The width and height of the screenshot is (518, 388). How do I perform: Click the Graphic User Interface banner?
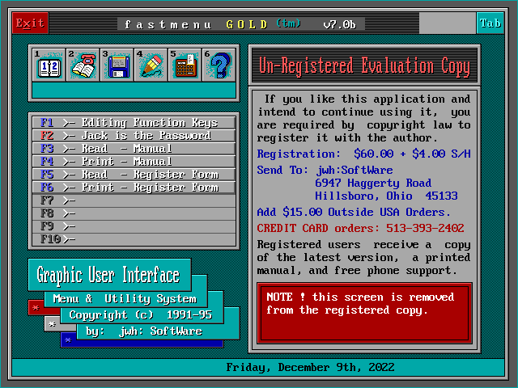tap(109, 275)
